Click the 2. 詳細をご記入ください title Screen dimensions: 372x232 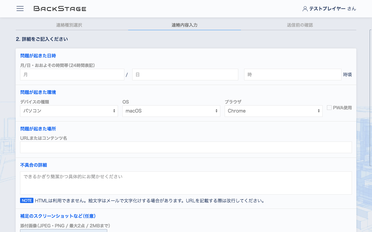click(42, 39)
